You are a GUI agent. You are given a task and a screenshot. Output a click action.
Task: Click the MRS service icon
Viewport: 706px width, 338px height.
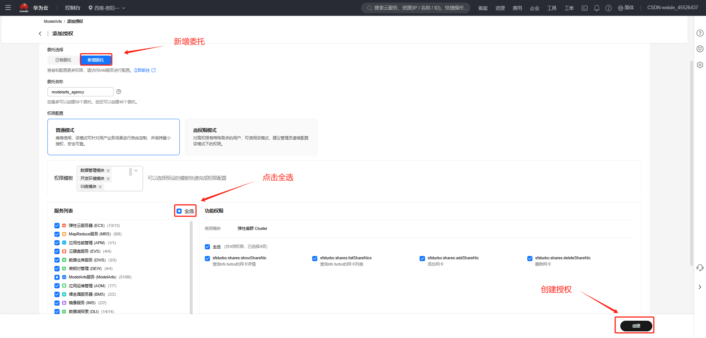(64, 234)
